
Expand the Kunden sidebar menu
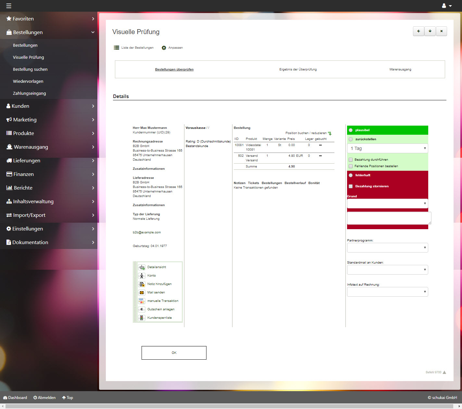click(x=49, y=106)
